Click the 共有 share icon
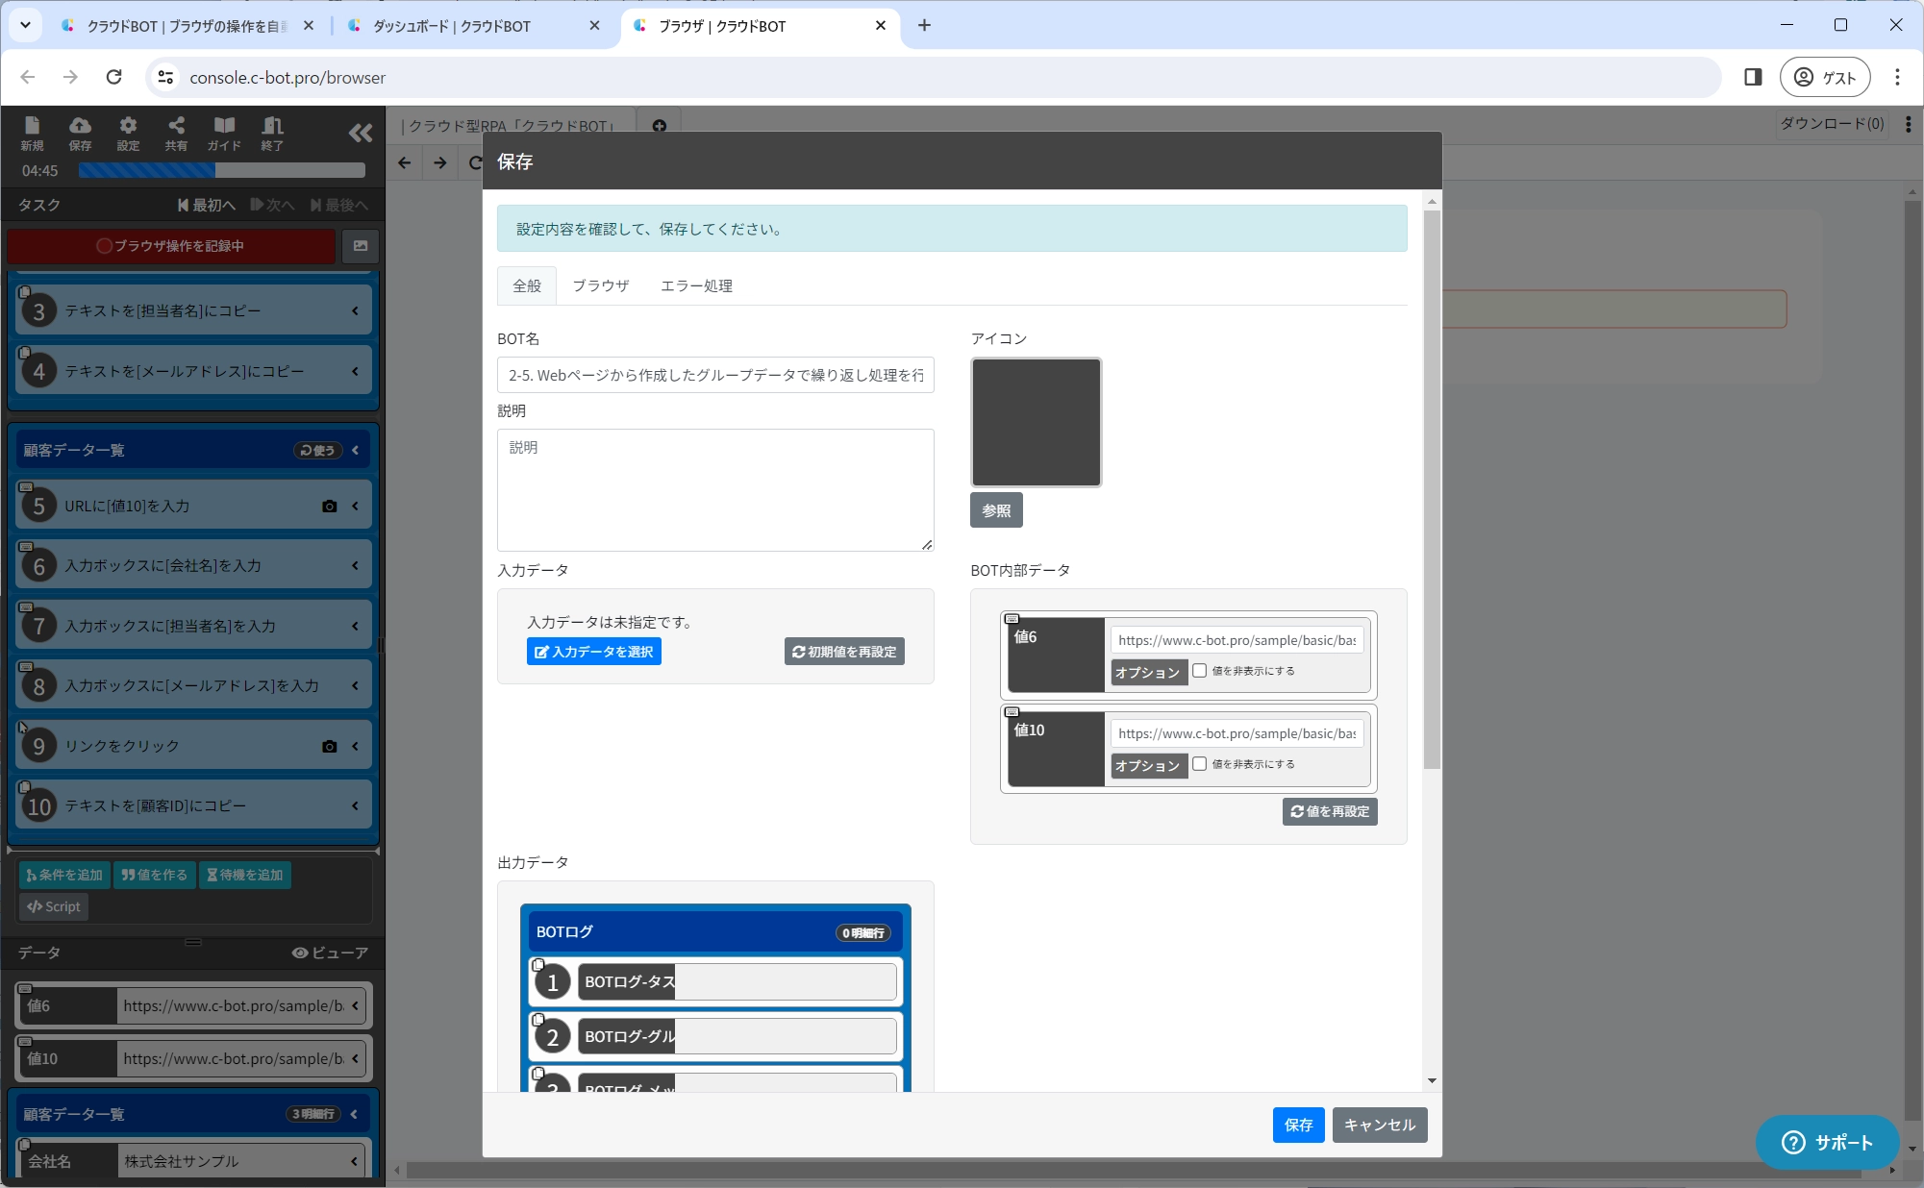The image size is (1924, 1188). 176,133
